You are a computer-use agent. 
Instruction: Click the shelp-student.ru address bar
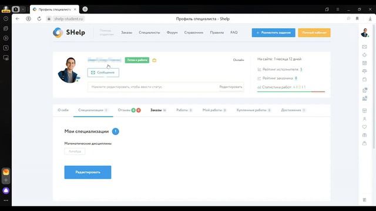point(68,19)
